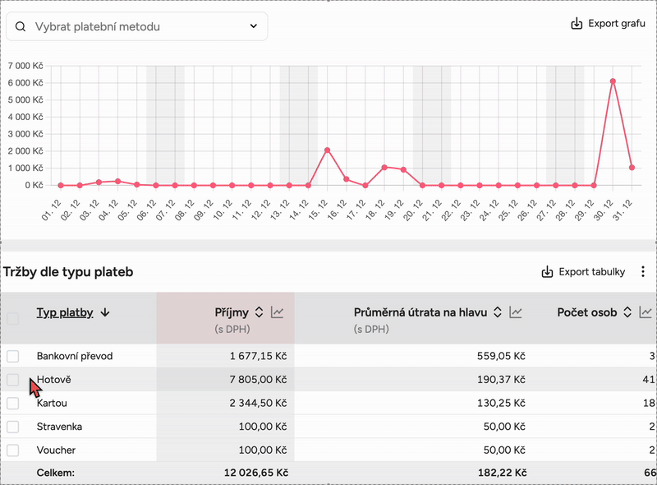Sort by Počet osob column arrows
Viewport: 657px width, 485px height.
point(627,312)
